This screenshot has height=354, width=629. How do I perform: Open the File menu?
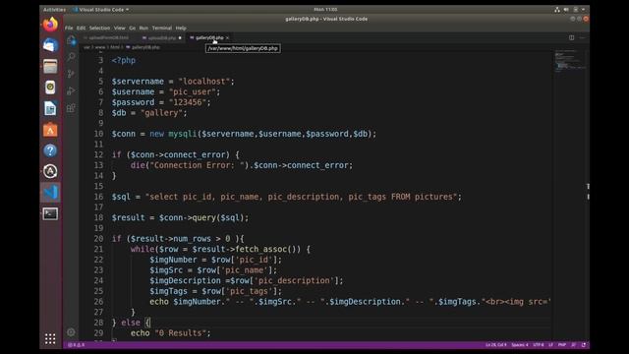(x=69, y=29)
